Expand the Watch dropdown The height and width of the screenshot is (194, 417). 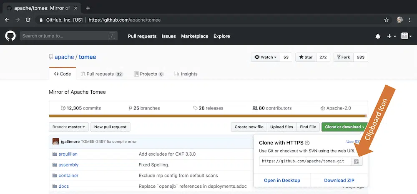[266, 57]
